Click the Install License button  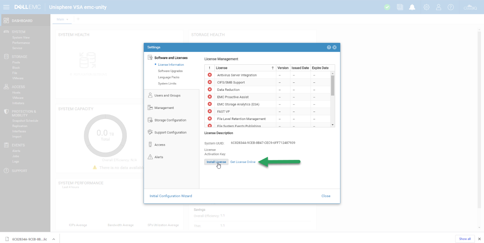216,162
